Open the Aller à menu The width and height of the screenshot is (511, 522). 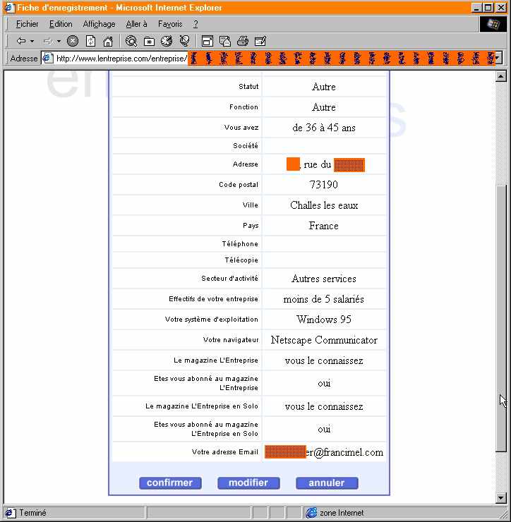click(136, 24)
